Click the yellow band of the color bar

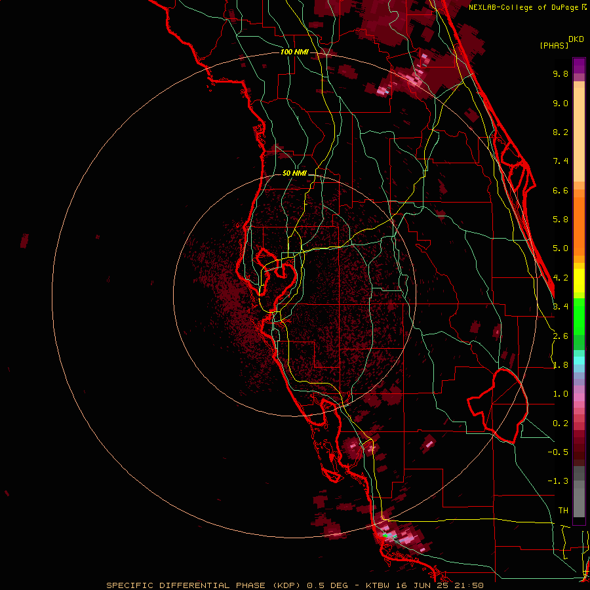[579, 281]
